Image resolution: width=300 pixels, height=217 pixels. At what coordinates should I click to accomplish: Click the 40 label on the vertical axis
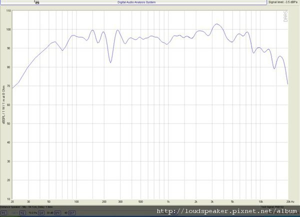pos(9,142)
